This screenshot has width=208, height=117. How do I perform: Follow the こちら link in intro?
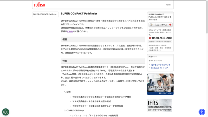click(x=70, y=31)
